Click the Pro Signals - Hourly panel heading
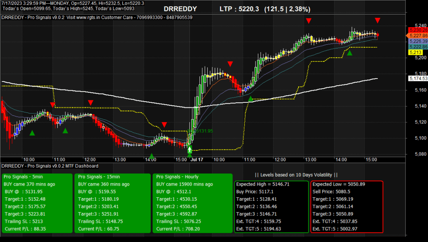Viewport: 428px width, 242px height. pyautogui.click(x=177, y=177)
